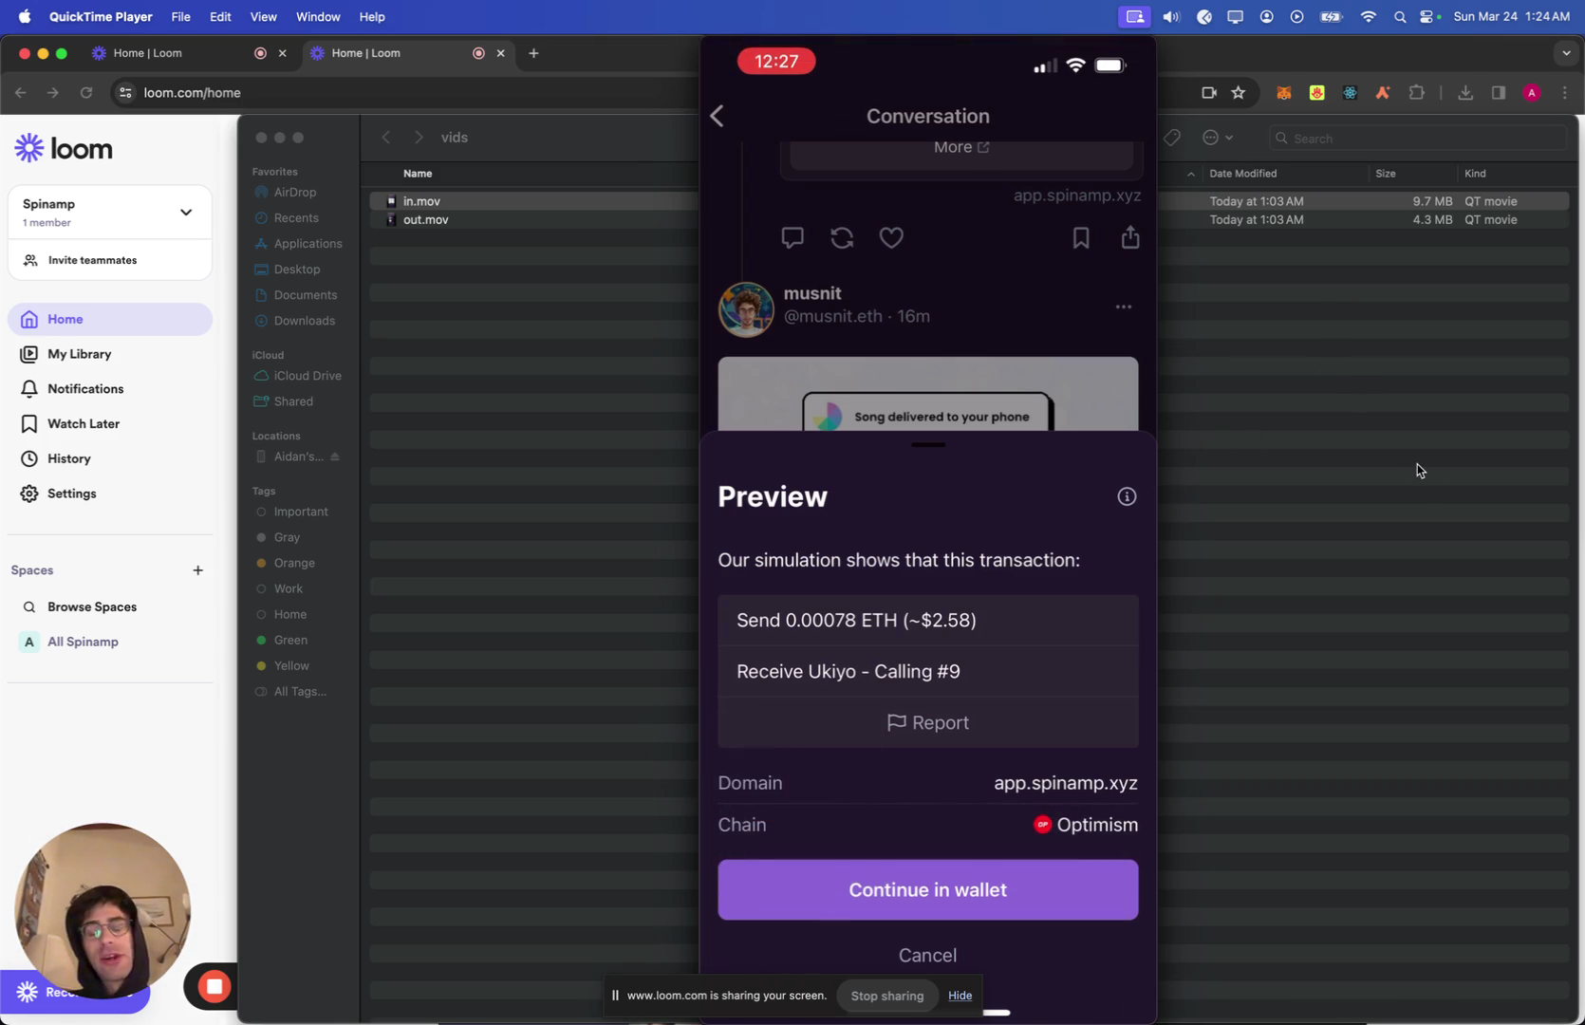Click Finder forward navigation arrow
1585x1025 pixels.
point(419,138)
